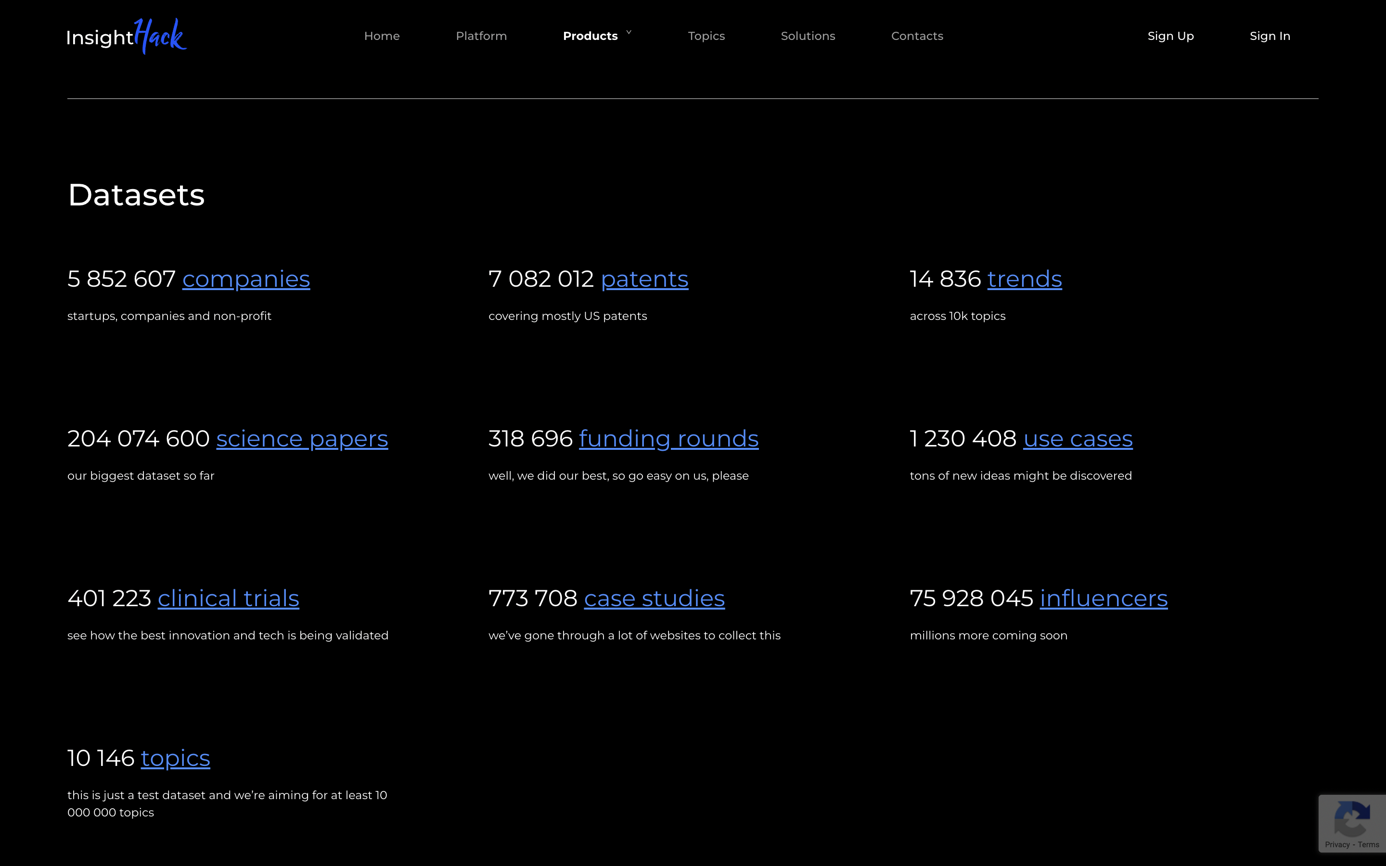1386x866 pixels.
Task: Browse the clinical trials dataset
Action: (x=228, y=599)
